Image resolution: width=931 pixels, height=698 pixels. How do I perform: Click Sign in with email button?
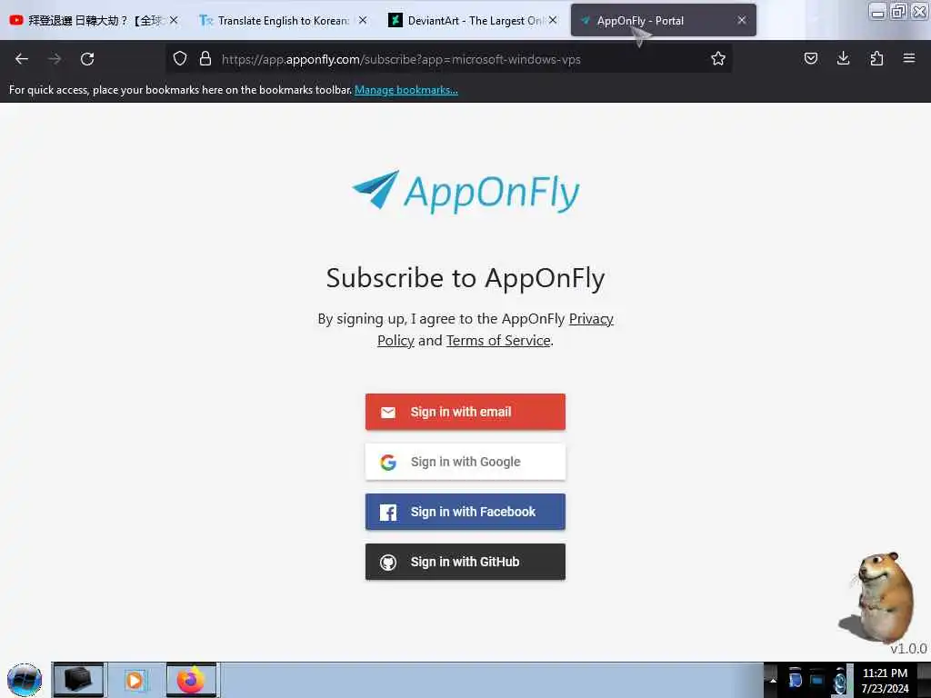465,412
